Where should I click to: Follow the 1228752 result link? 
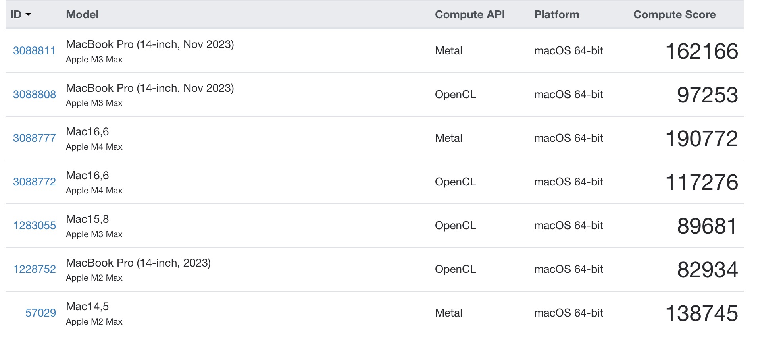[x=35, y=269]
